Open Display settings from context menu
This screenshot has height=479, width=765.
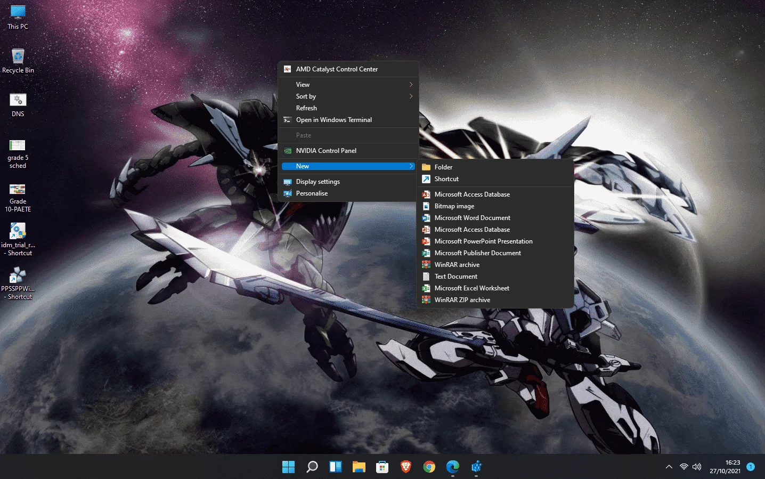(348, 182)
